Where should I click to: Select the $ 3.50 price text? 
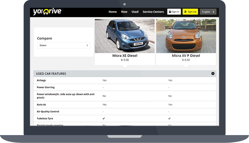click(x=125, y=60)
